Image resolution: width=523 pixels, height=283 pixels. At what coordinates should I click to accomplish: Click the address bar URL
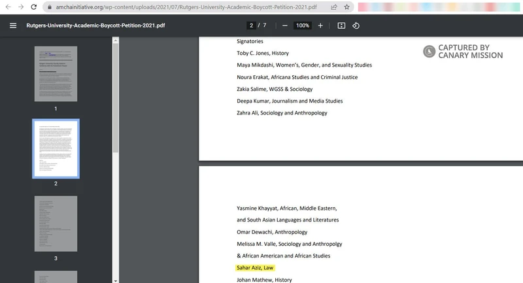click(x=186, y=7)
